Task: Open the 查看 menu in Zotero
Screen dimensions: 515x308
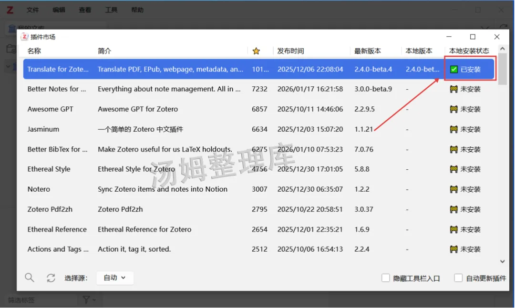Action: 85,10
